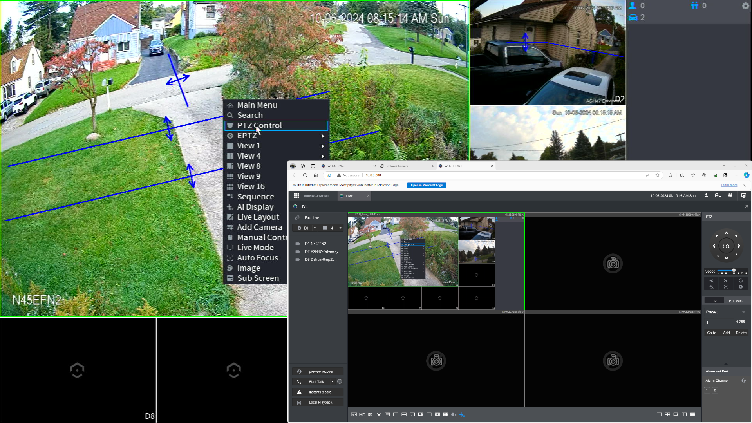This screenshot has height=423, width=752.
Task: Click the Add preset button
Action: (727, 333)
